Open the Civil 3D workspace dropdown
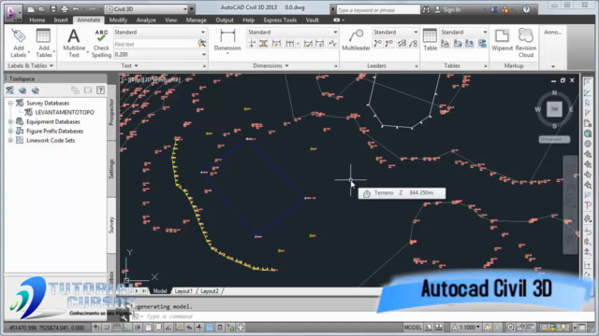Screen dimensions: 599x336 click(x=147, y=9)
